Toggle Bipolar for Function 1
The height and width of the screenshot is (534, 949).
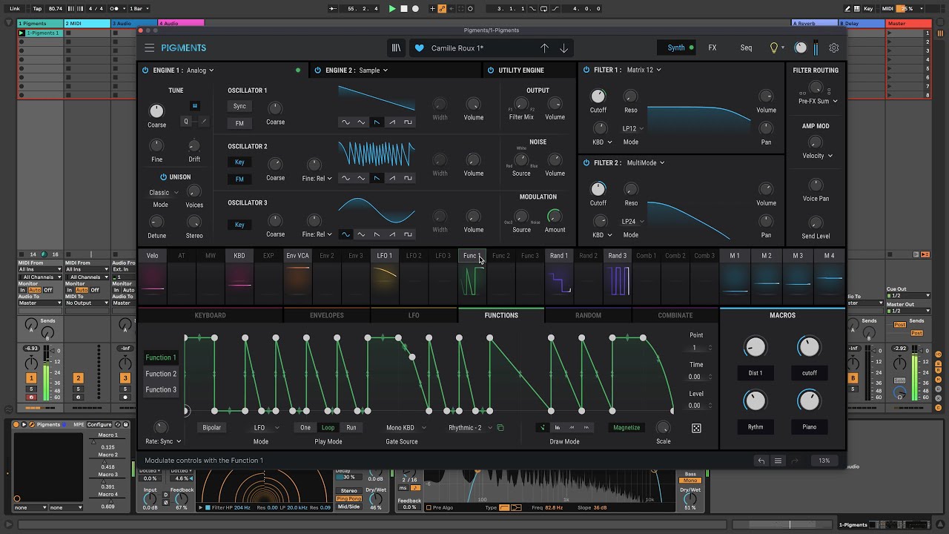click(212, 428)
